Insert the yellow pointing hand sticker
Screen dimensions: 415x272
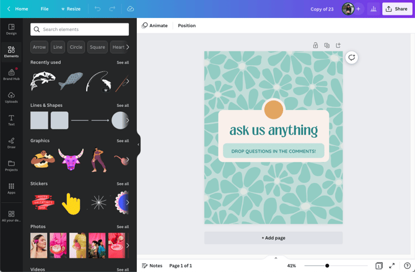coord(71,203)
